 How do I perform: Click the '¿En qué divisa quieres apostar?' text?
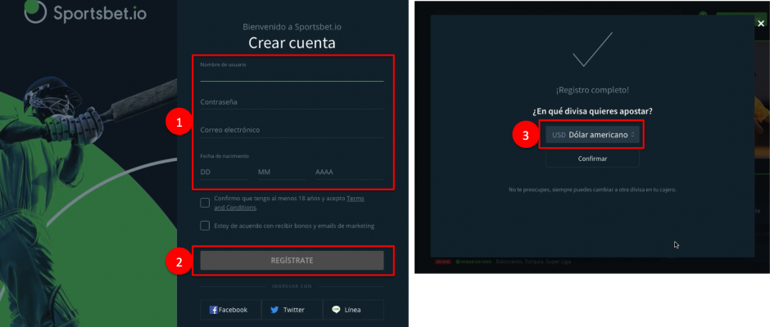[x=592, y=111]
